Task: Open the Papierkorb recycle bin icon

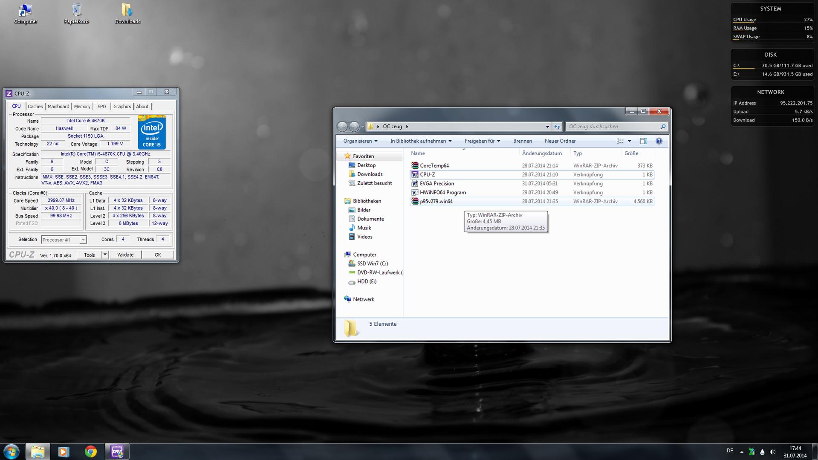Action: (76, 14)
